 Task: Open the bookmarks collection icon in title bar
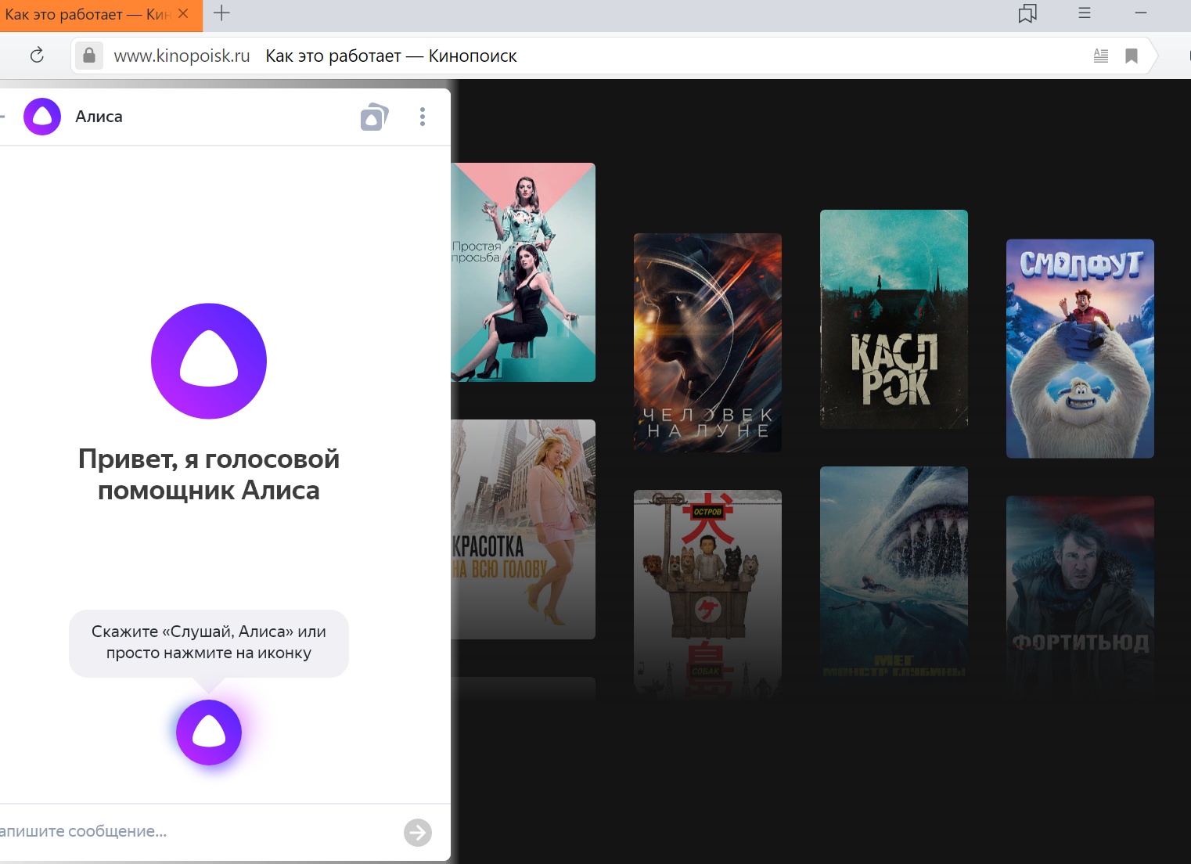[x=1027, y=13]
